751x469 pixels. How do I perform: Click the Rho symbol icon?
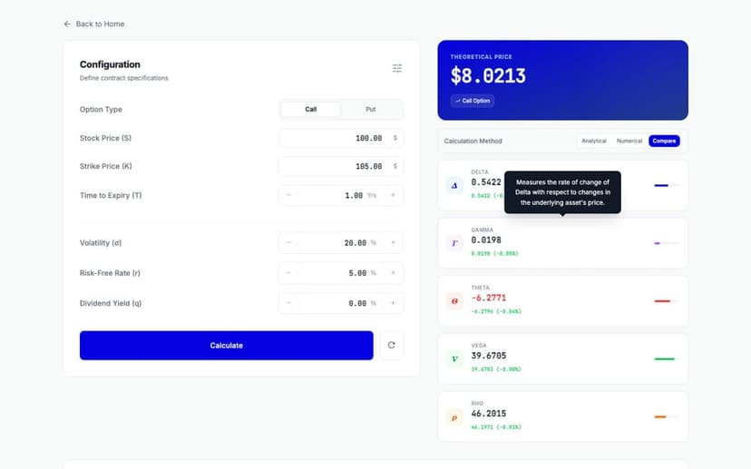pos(454,416)
